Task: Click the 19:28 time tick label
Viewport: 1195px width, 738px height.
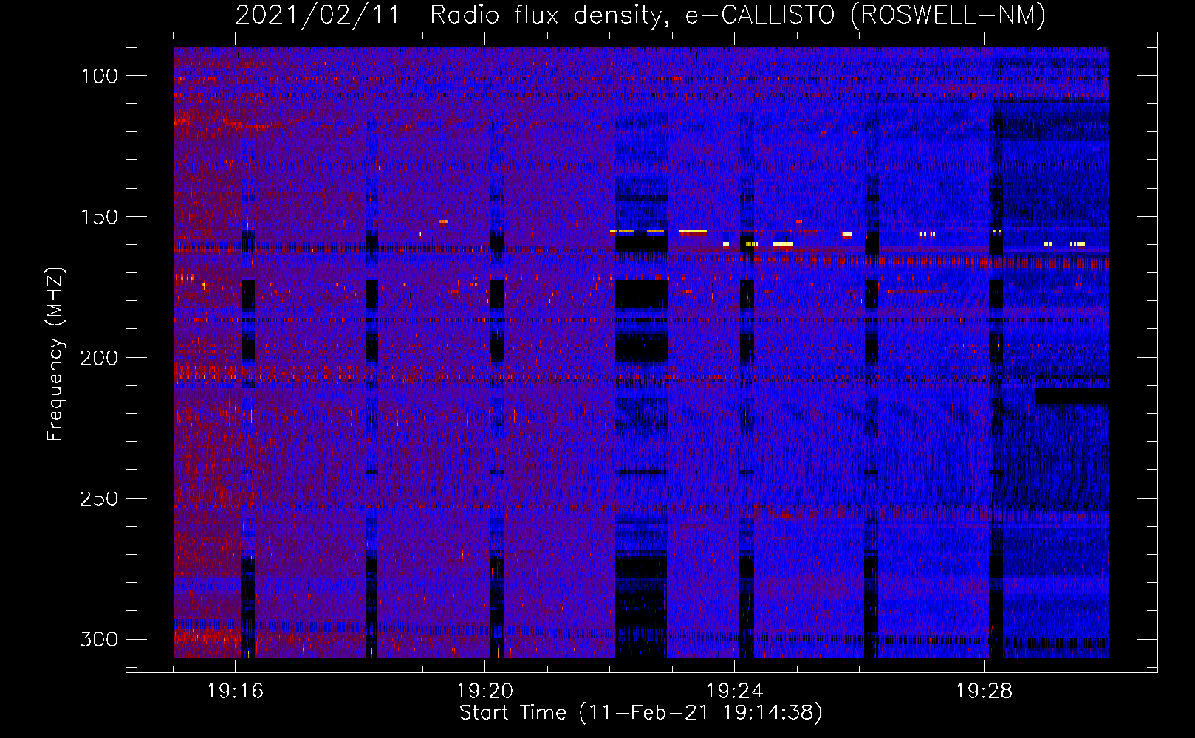Action: [x=985, y=692]
